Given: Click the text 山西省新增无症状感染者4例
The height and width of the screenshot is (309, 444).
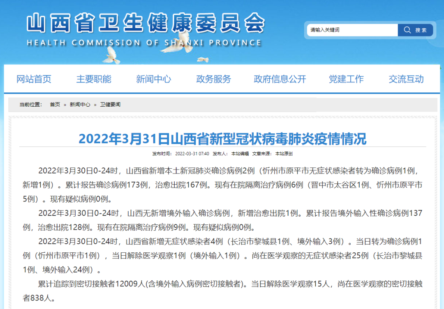Looking at the screenshot, I should 174,241.
